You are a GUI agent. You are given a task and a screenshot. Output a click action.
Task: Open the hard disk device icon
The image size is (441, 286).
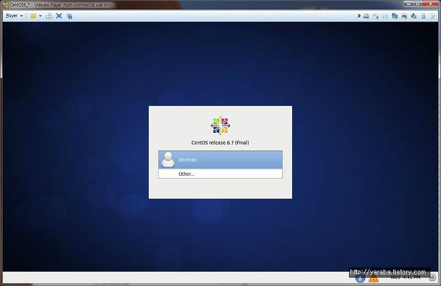pyautogui.click(x=366, y=17)
